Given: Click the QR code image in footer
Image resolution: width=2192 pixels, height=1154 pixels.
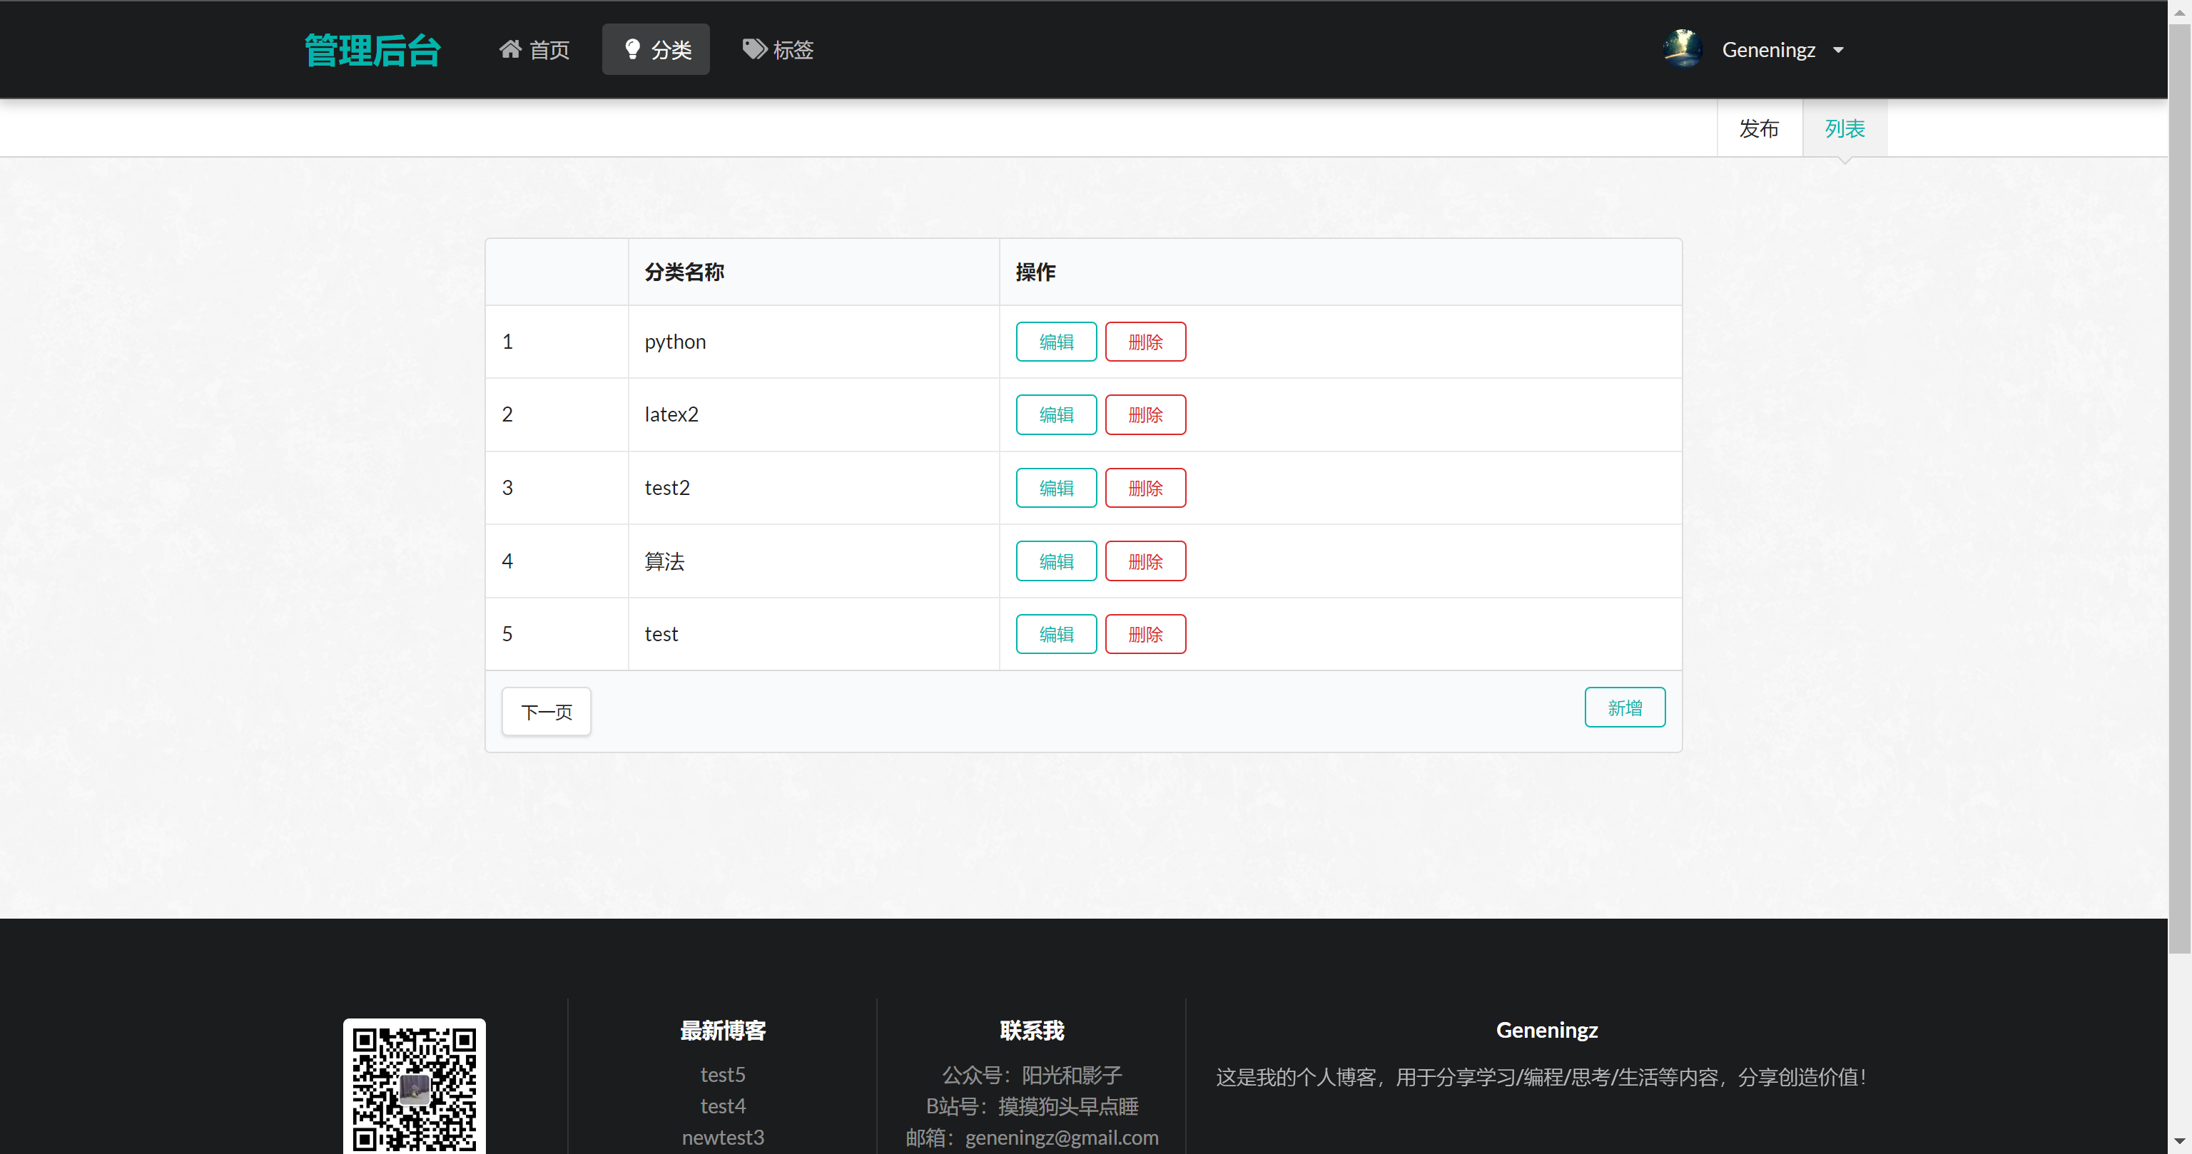Looking at the screenshot, I should [x=415, y=1086].
